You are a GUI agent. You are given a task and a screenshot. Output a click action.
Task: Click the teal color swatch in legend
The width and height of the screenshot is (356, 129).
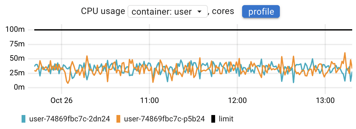point(23,119)
